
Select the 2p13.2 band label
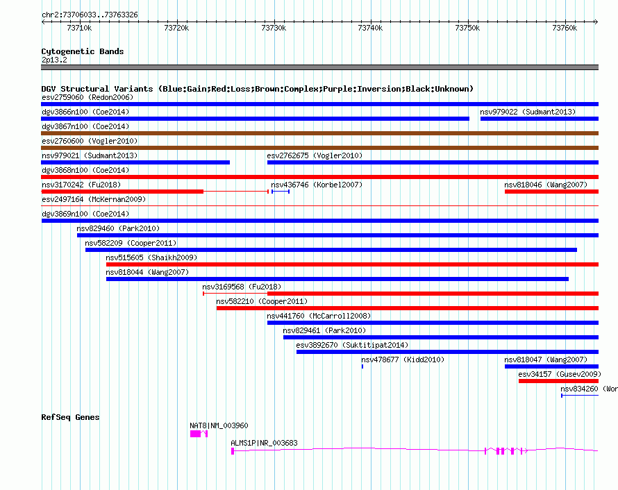click(x=54, y=60)
